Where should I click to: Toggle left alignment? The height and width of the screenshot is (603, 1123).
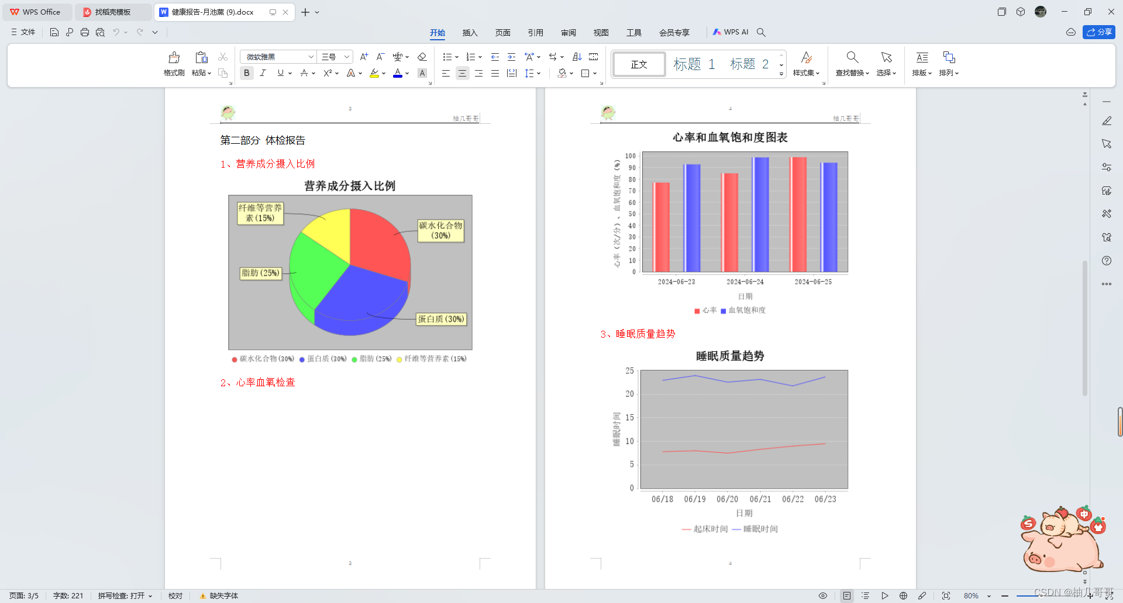pos(446,73)
